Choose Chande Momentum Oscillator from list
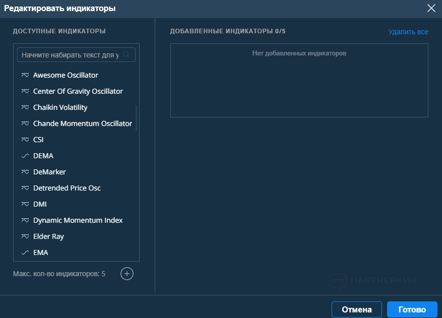Viewport: 442px width, 318px height. [x=82, y=123]
